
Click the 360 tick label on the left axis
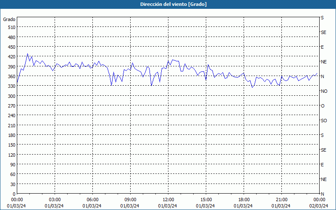point(12,76)
